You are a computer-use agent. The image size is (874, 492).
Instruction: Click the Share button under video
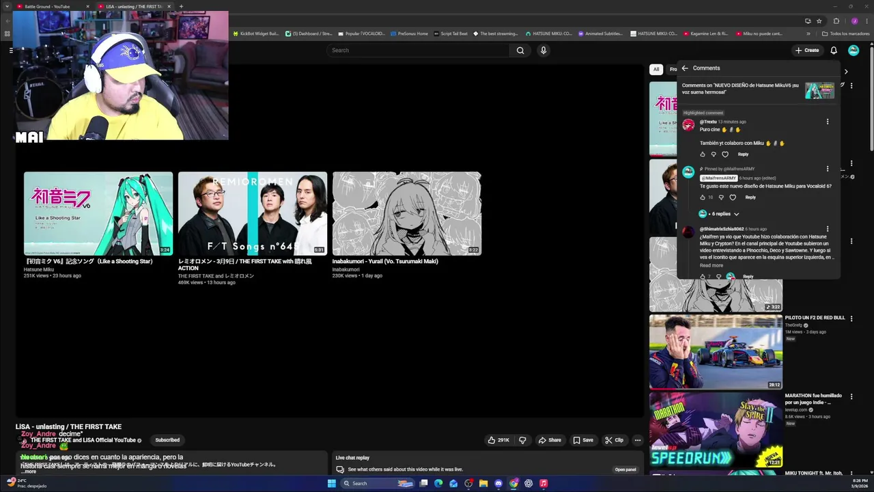[x=550, y=440]
